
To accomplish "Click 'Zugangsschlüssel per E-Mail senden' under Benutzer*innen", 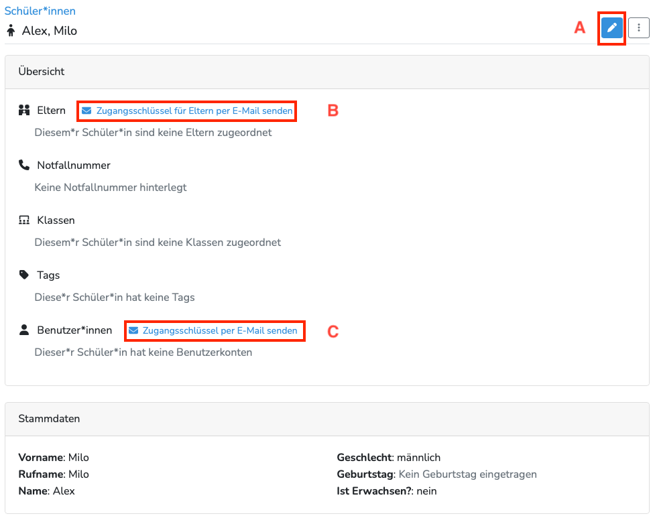I will (x=219, y=330).
